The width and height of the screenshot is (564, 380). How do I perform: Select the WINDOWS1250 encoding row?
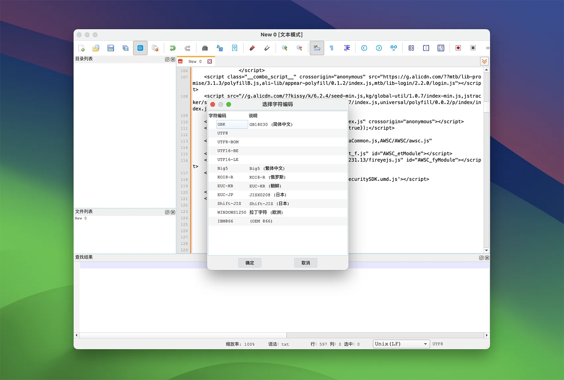(x=278, y=212)
